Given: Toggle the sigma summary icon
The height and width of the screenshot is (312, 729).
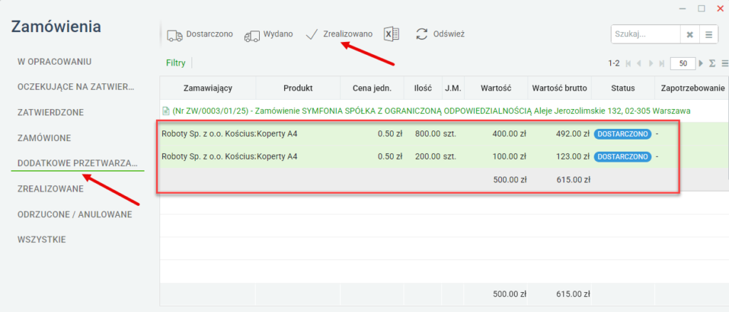Looking at the screenshot, I should coord(712,63).
